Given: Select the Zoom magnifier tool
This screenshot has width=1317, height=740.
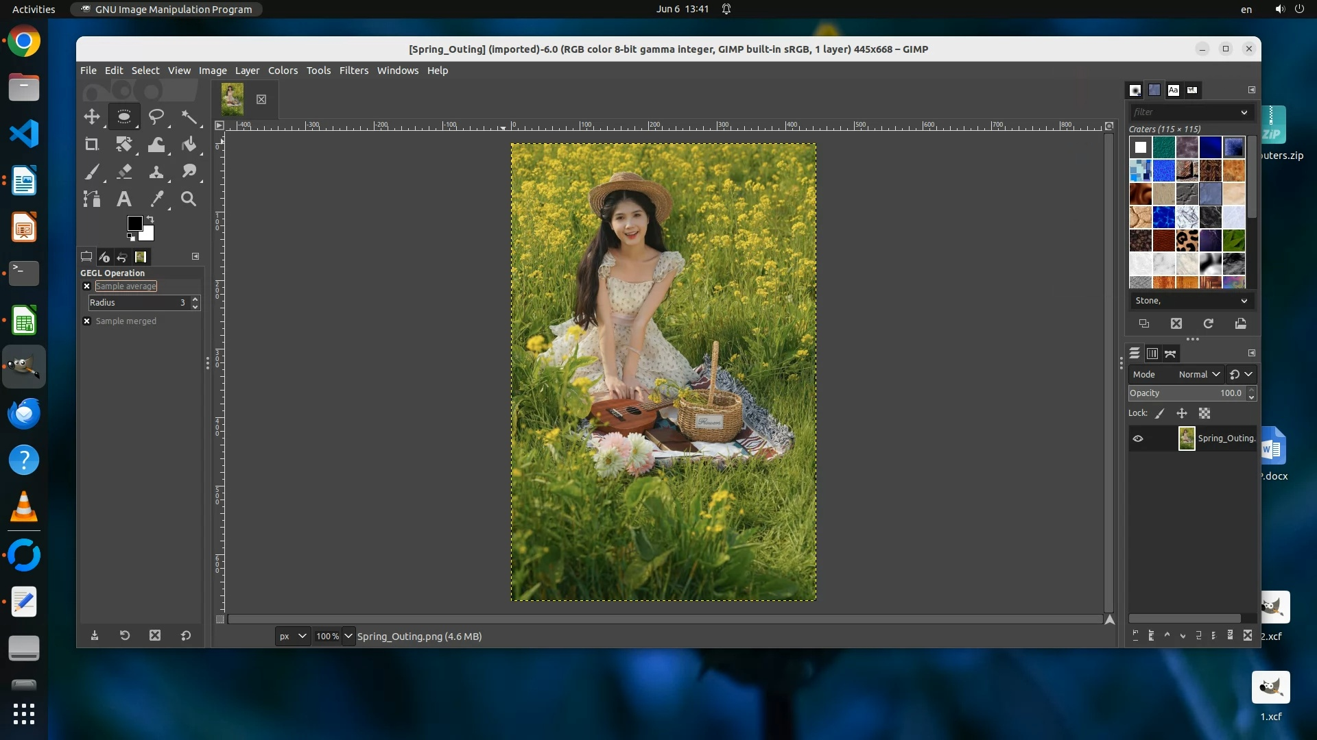Looking at the screenshot, I should (x=189, y=199).
